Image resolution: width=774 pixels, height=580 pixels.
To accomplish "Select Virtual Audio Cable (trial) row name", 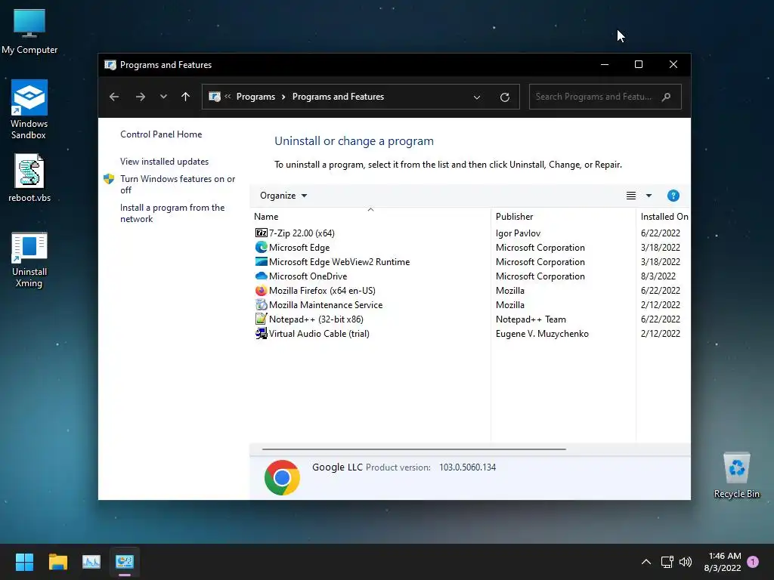I will pyautogui.click(x=319, y=334).
